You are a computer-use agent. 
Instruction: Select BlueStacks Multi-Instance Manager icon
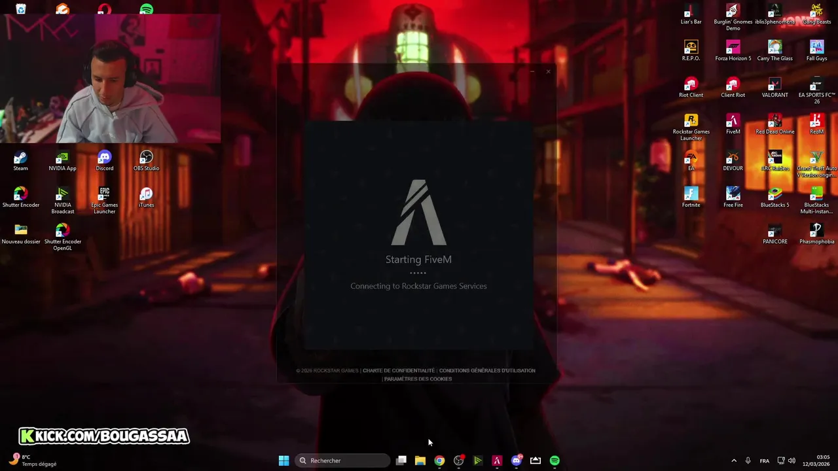pyautogui.click(x=816, y=200)
